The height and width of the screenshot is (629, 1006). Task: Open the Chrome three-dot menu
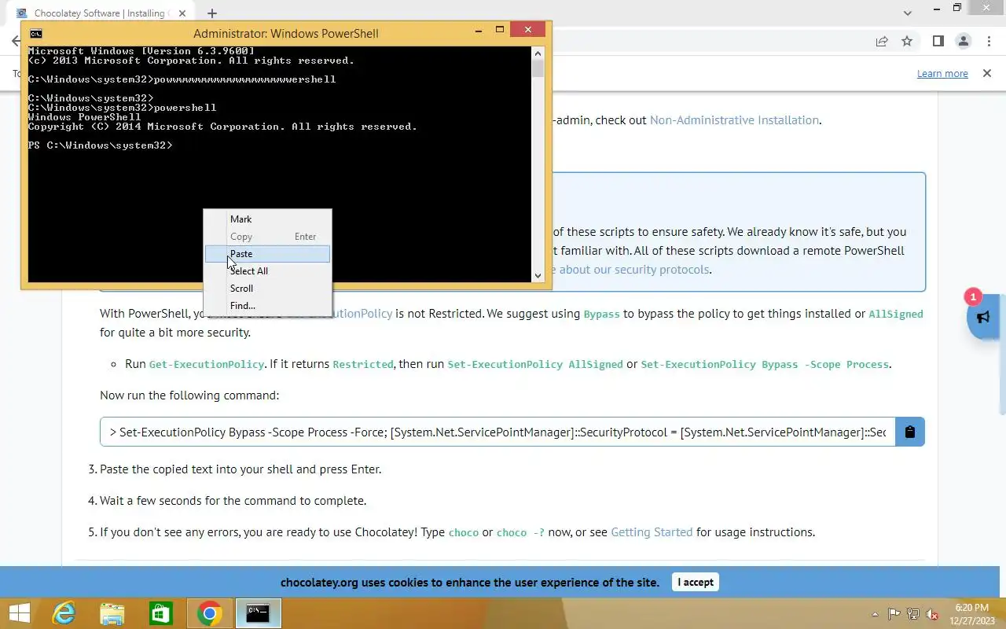pos(988,42)
